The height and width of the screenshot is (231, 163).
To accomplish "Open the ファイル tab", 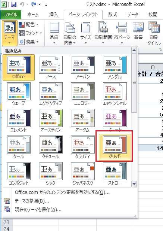I will 10,15.
